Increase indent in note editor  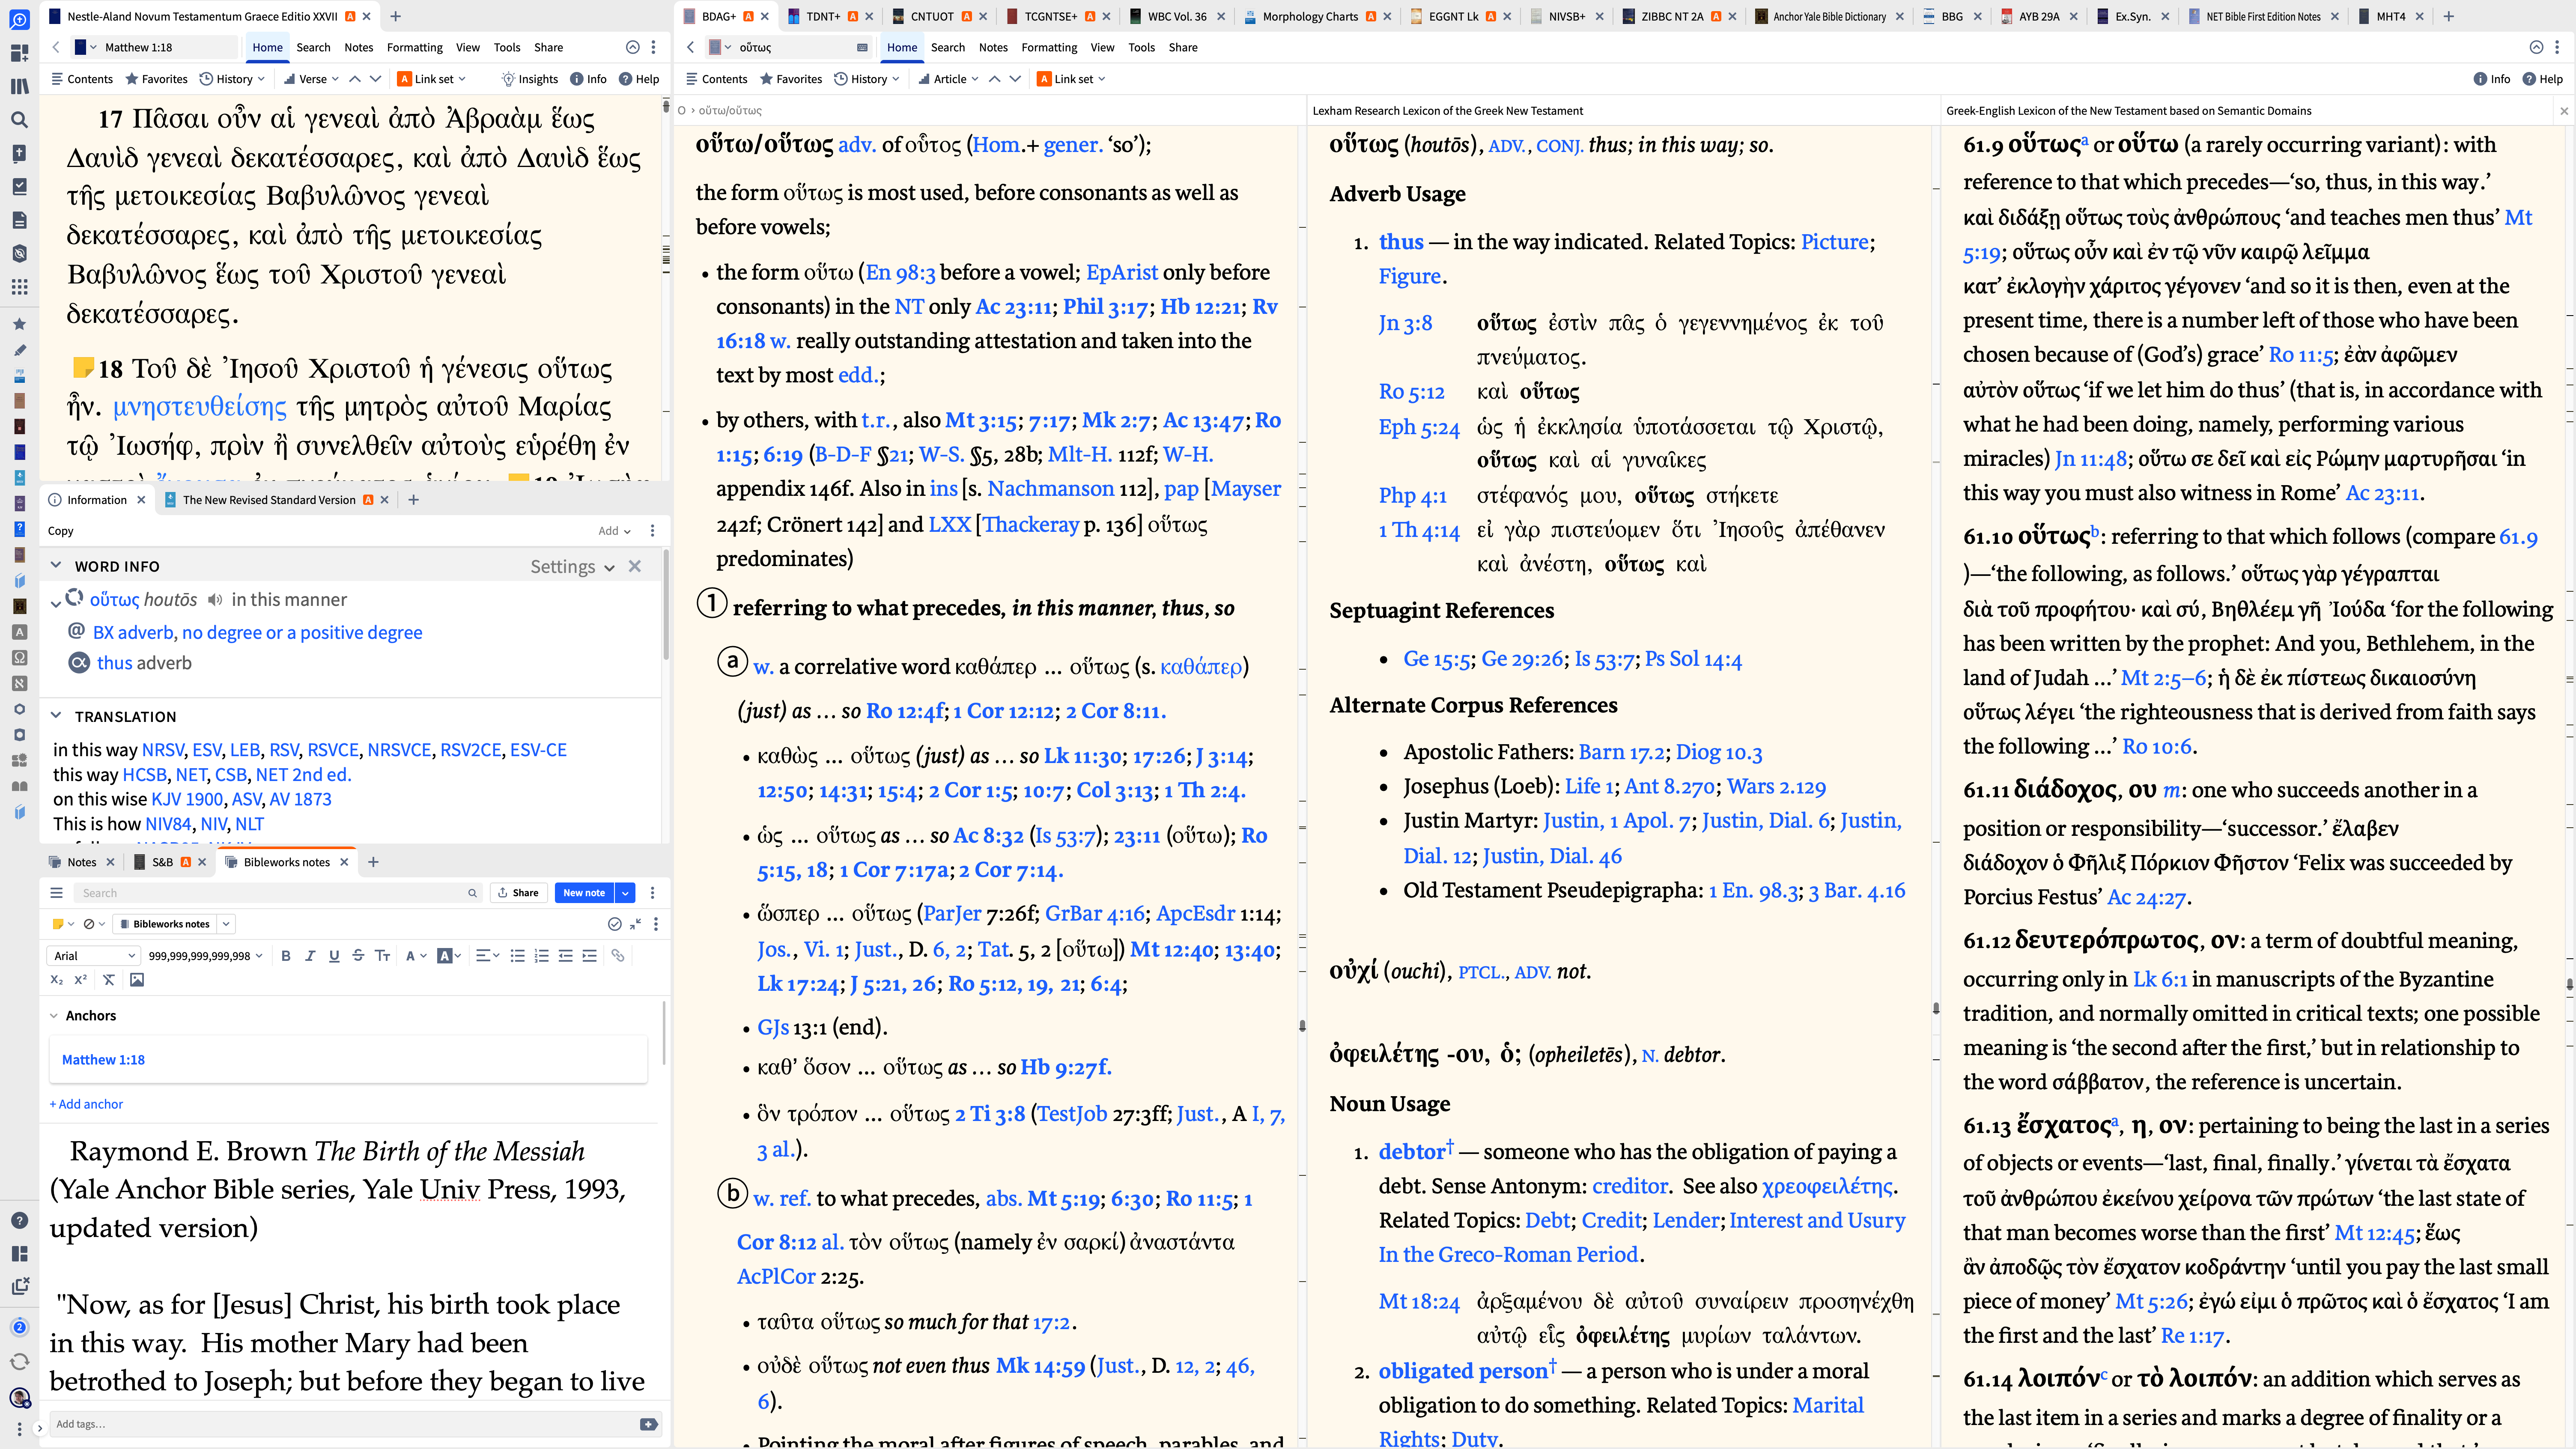(589, 956)
